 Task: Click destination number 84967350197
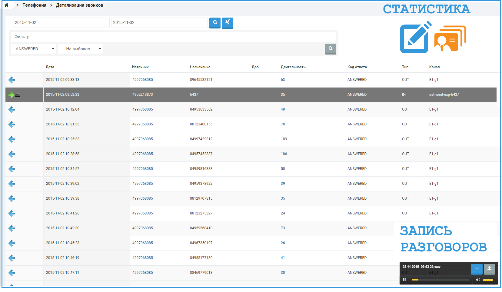(x=201, y=243)
